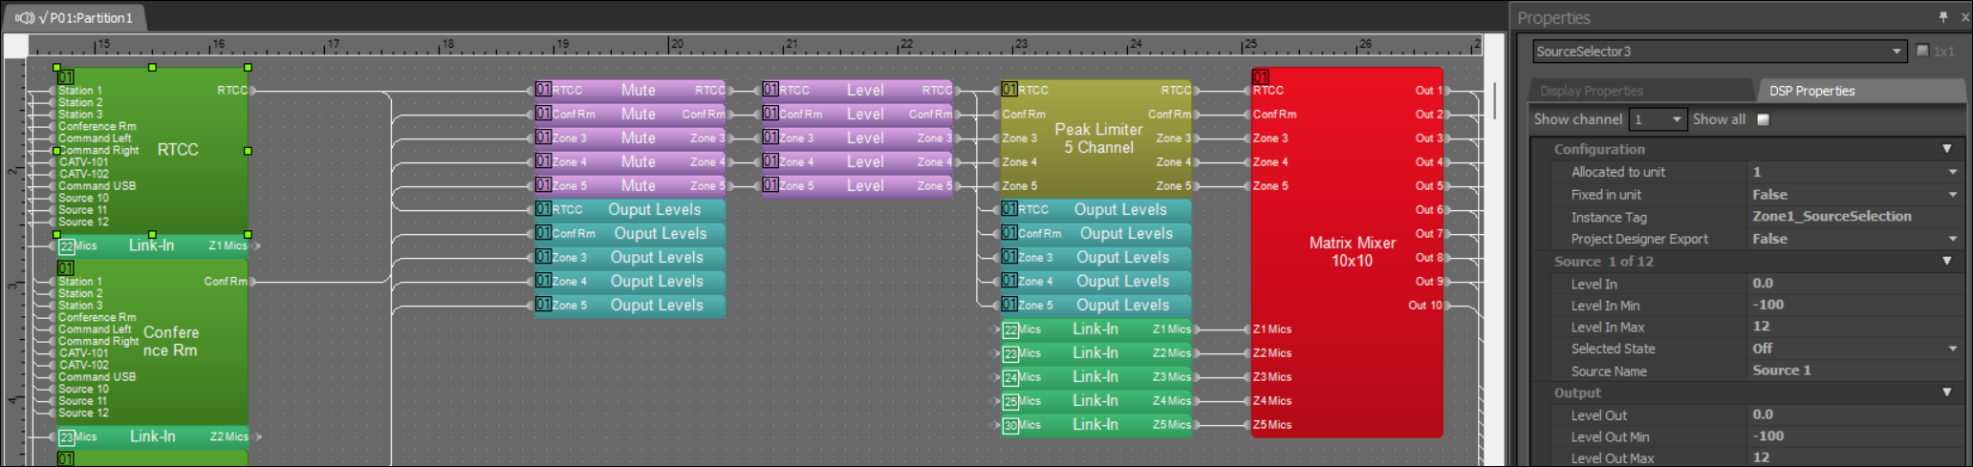Open the SourceSelector3 object dropdown
The height and width of the screenshot is (467, 1973).
(x=1897, y=52)
